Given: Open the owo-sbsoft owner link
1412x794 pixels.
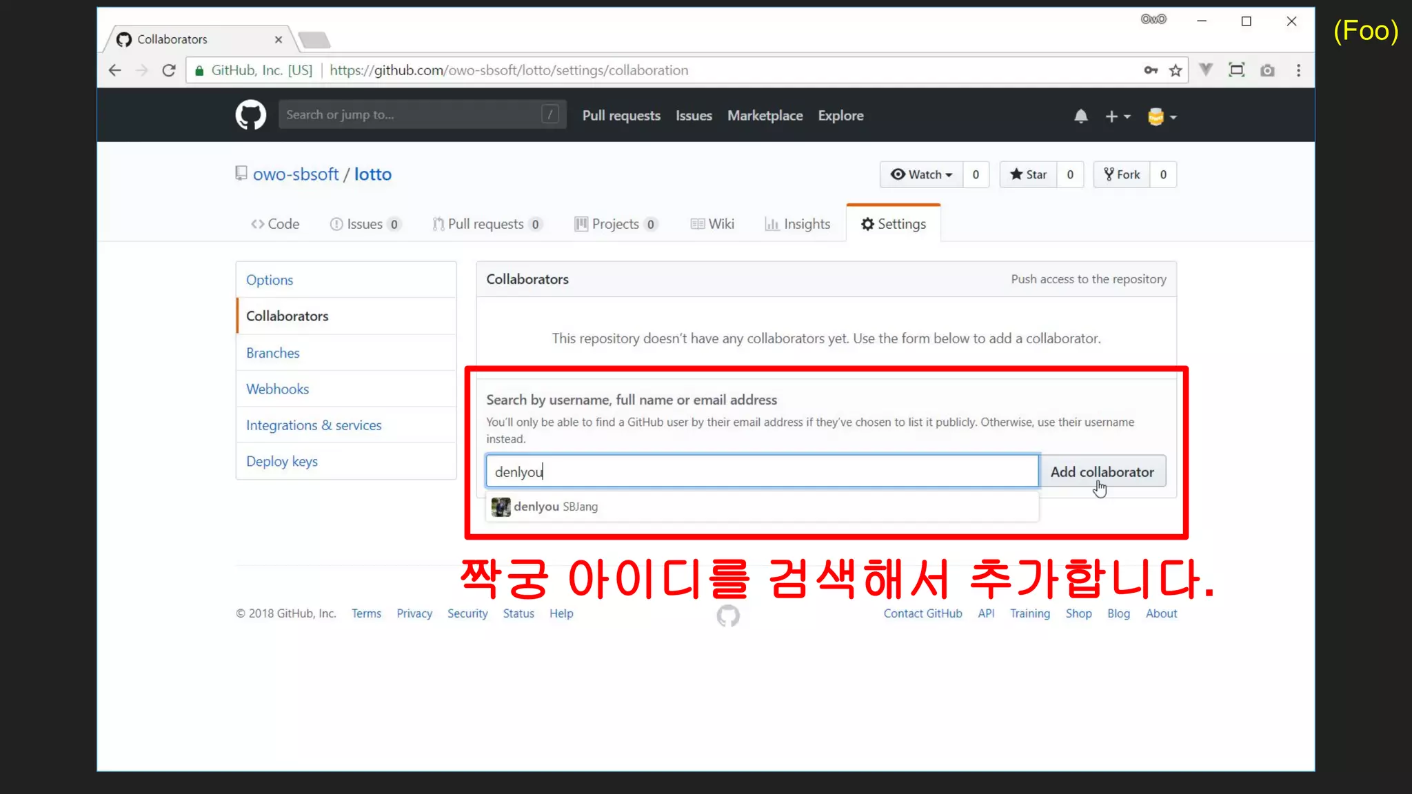Looking at the screenshot, I should [x=296, y=174].
